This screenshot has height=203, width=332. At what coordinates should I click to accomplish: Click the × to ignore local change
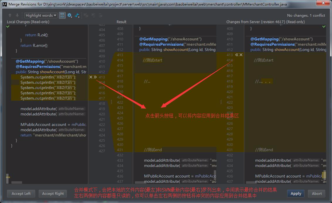(91, 77)
